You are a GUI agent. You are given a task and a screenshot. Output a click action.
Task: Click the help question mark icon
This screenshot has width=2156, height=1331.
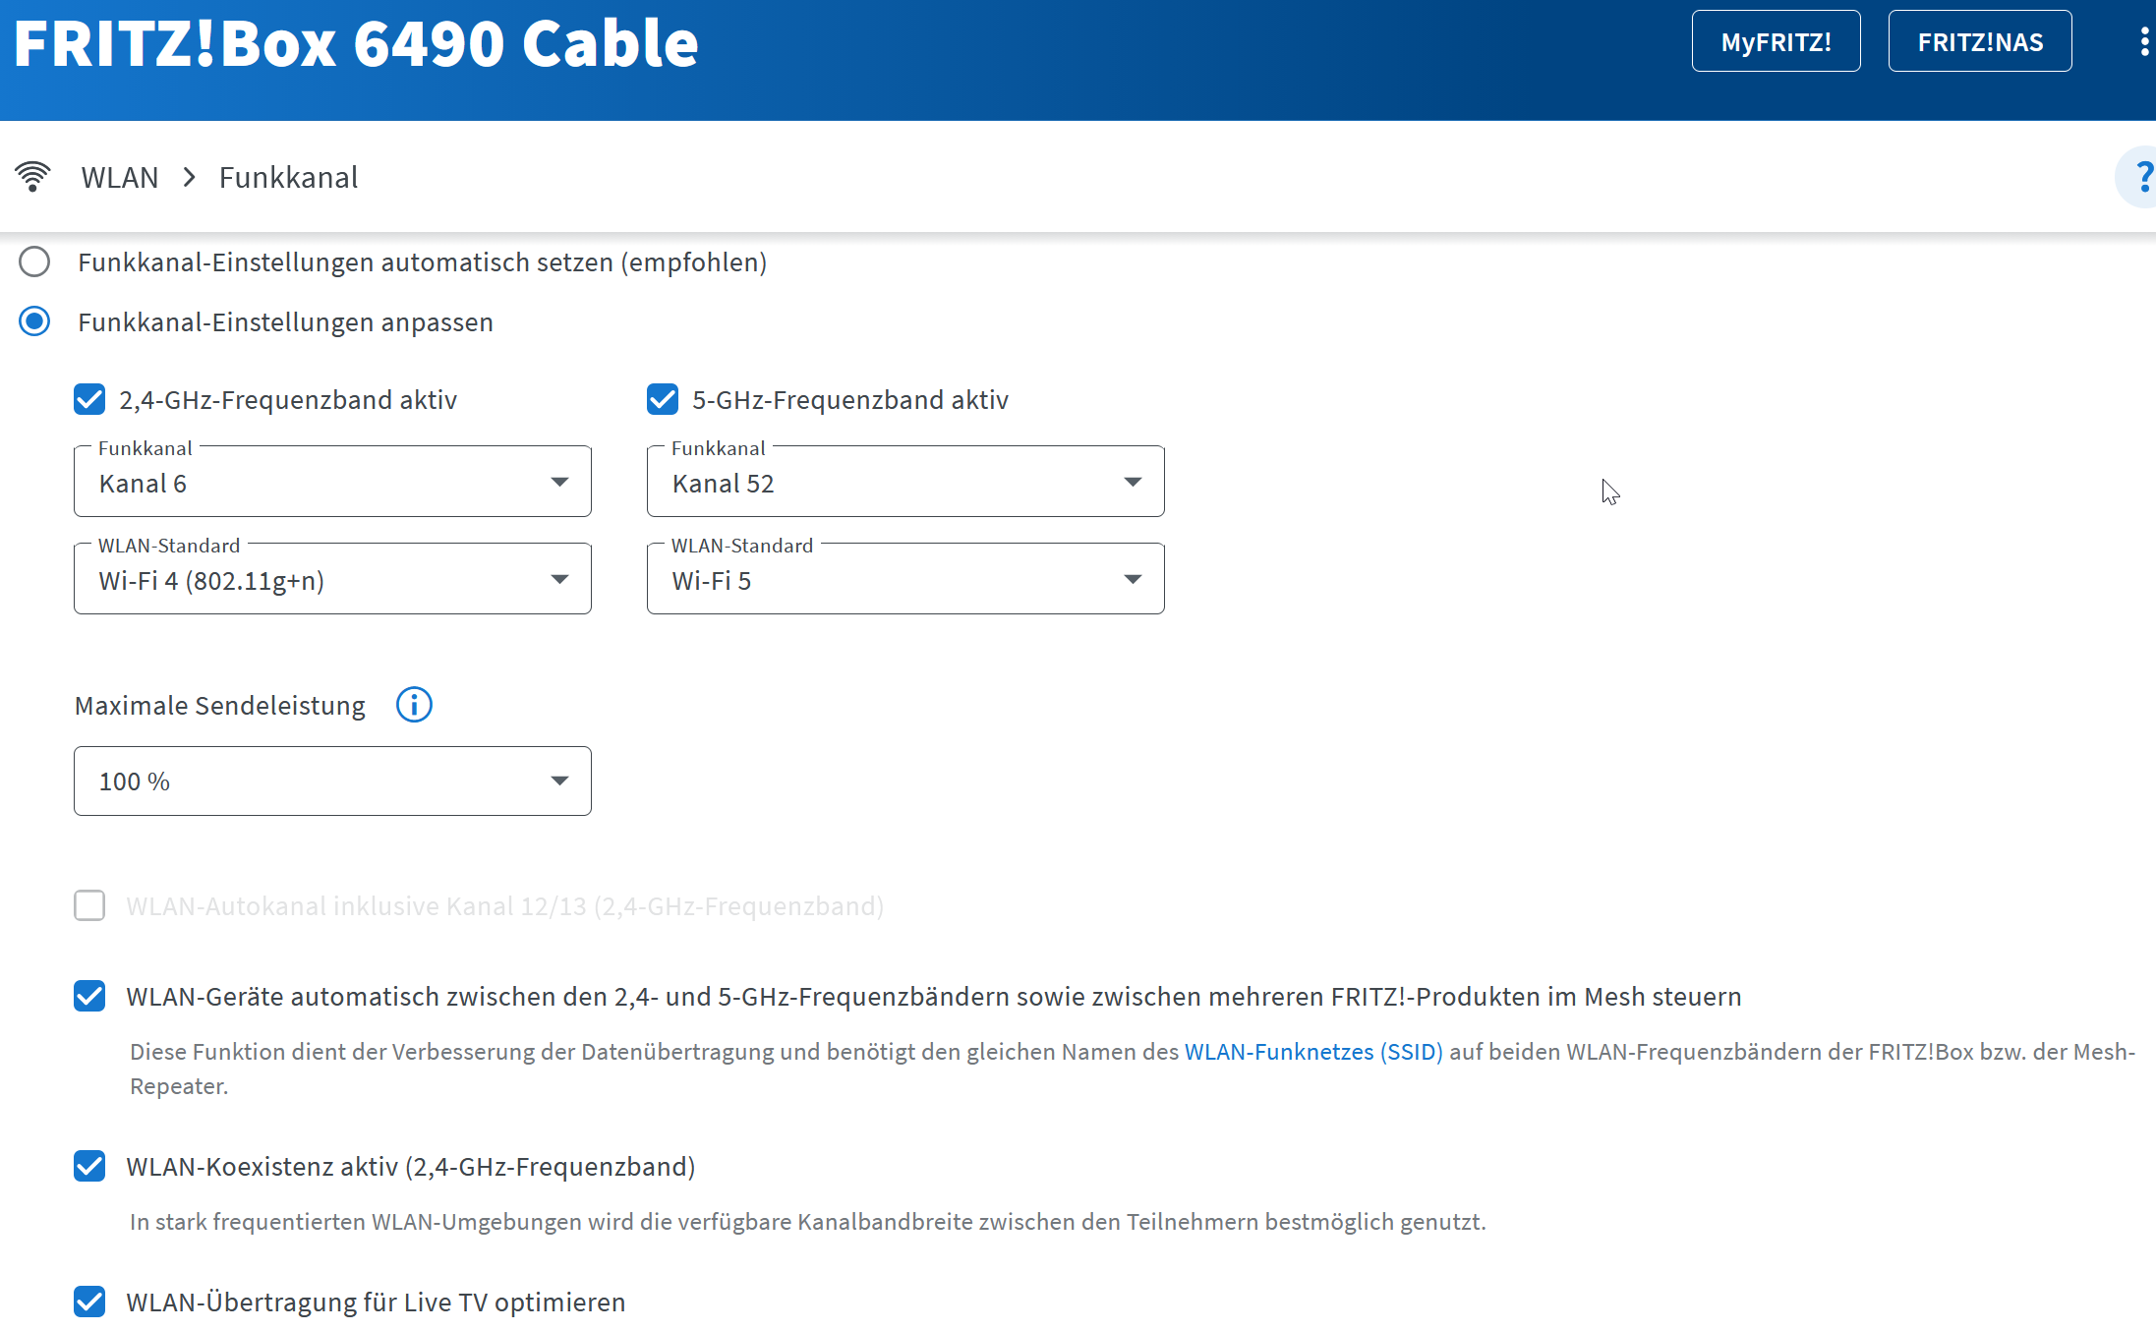pyautogui.click(x=2141, y=177)
